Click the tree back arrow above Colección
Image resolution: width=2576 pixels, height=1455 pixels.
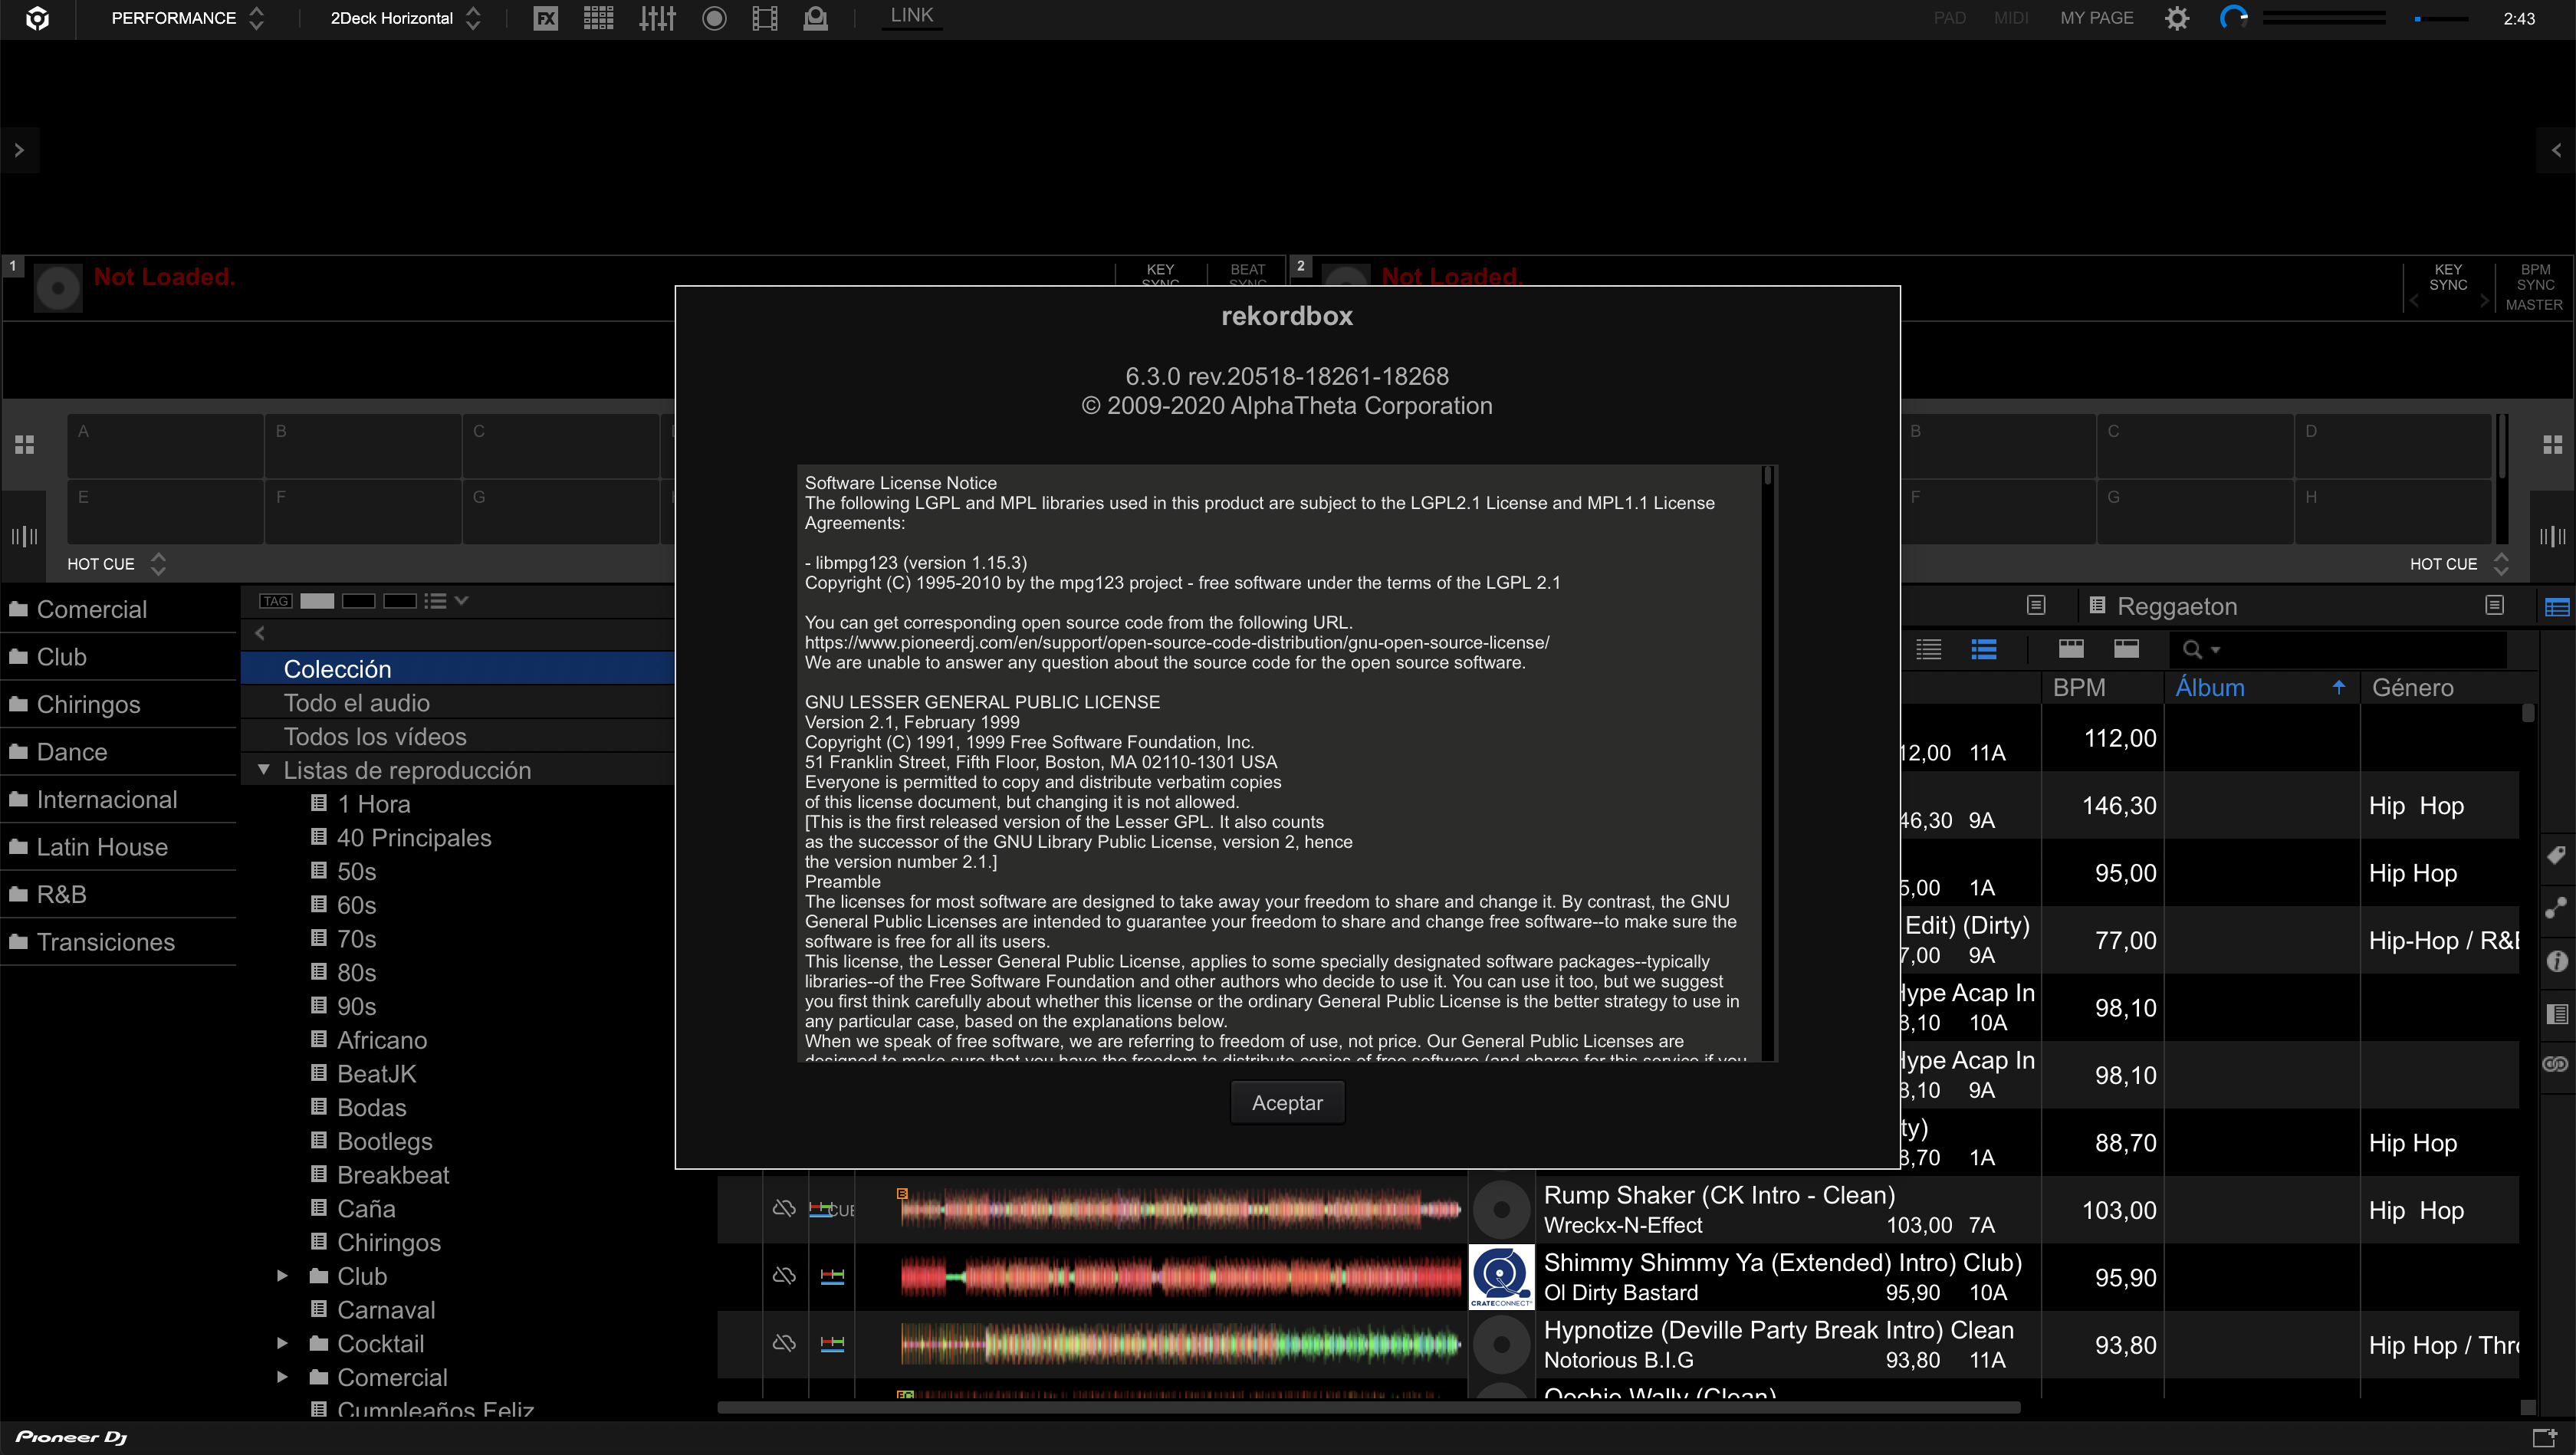coord(260,633)
